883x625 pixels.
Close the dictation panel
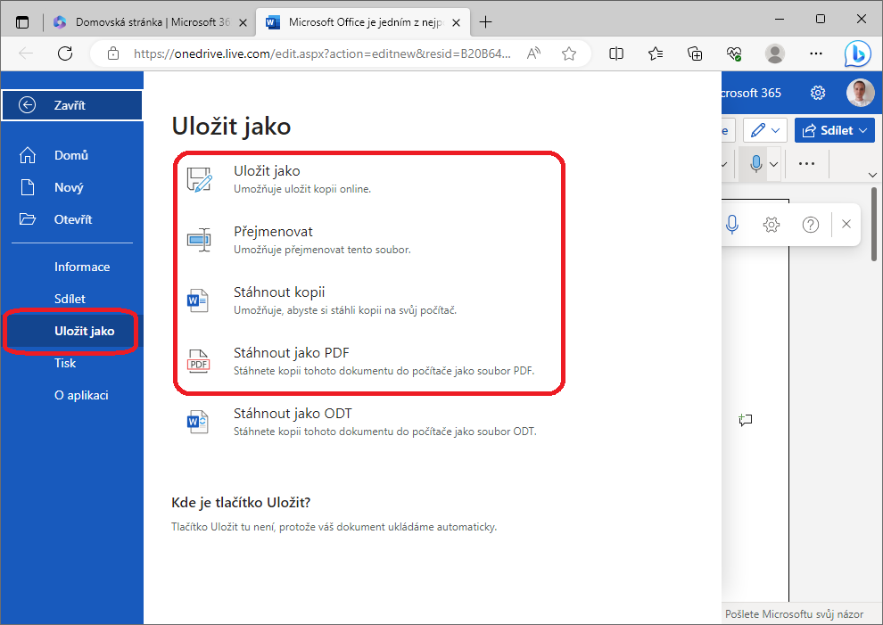click(x=846, y=224)
